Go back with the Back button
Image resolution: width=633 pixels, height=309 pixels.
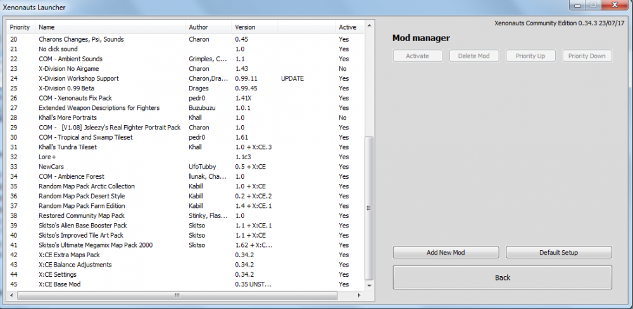click(502, 277)
